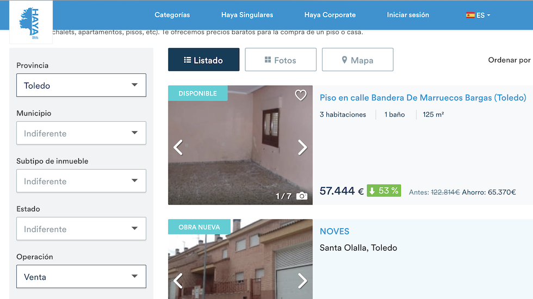Click the camera icon on Bargas photo
Image resolution: width=533 pixels, height=299 pixels.
[302, 196]
